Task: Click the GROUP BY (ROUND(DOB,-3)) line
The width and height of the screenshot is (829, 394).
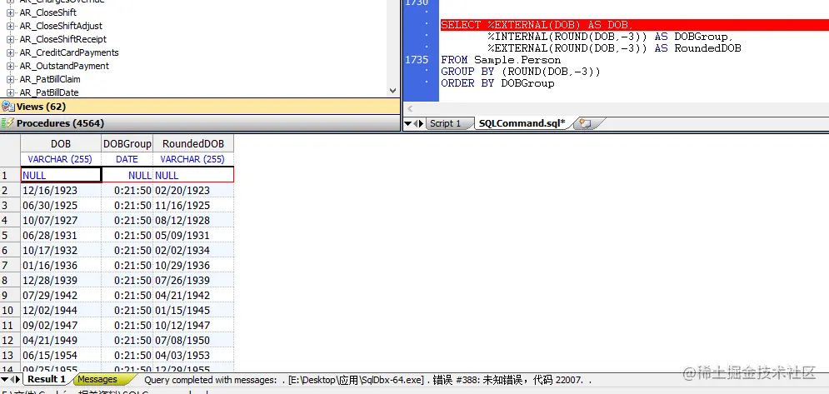Action: point(521,72)
